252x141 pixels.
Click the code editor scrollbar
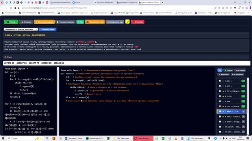58,101
